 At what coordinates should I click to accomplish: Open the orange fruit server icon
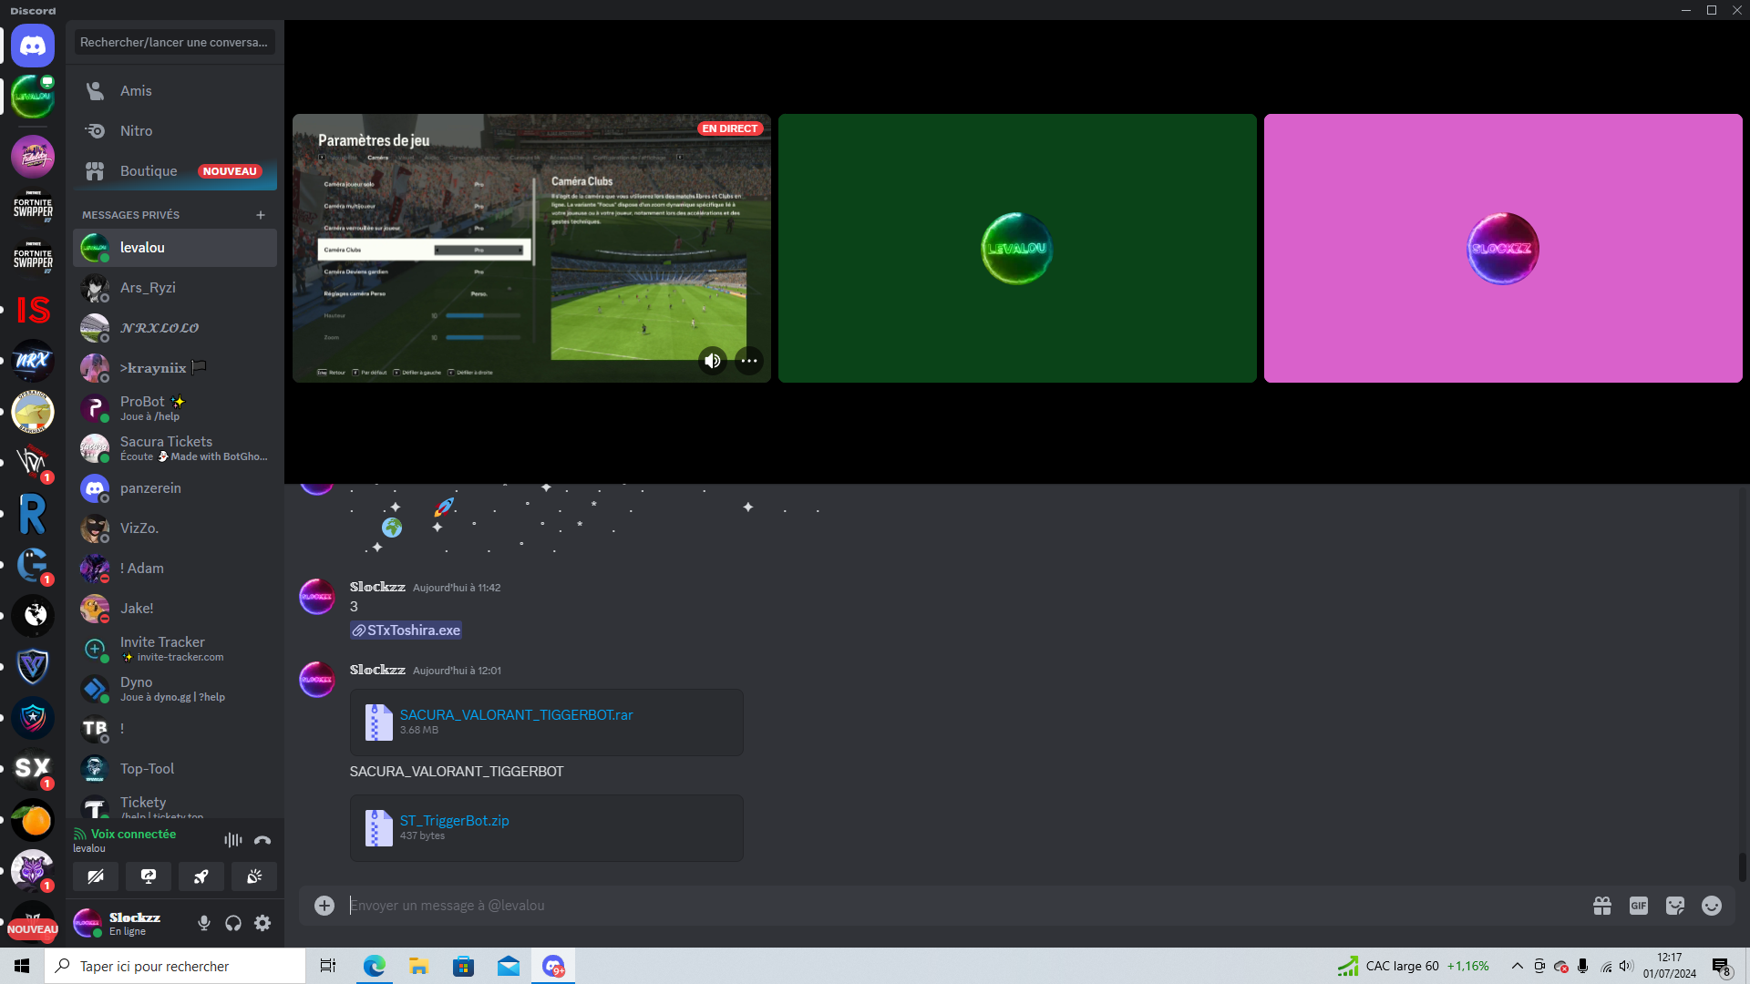(x=33, y=820)
